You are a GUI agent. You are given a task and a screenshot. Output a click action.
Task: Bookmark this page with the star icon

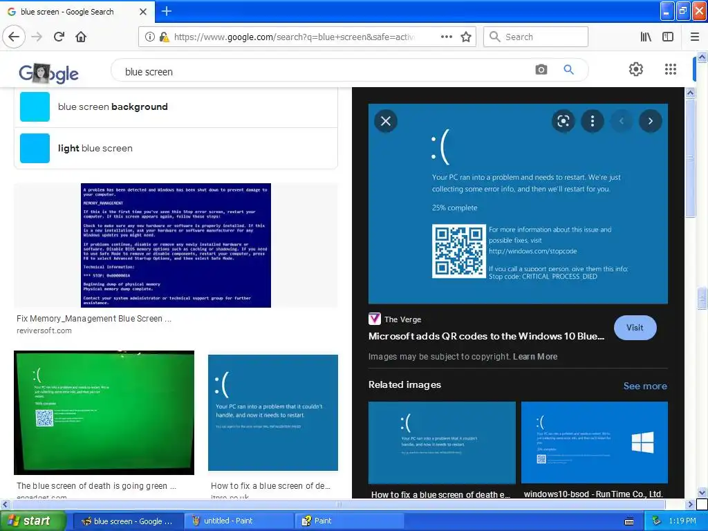tap(466, 37)
